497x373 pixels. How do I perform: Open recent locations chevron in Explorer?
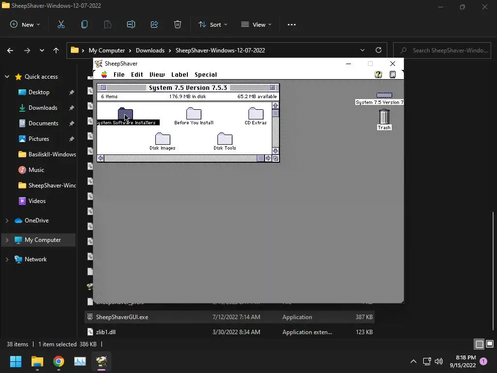pos(42,51)
